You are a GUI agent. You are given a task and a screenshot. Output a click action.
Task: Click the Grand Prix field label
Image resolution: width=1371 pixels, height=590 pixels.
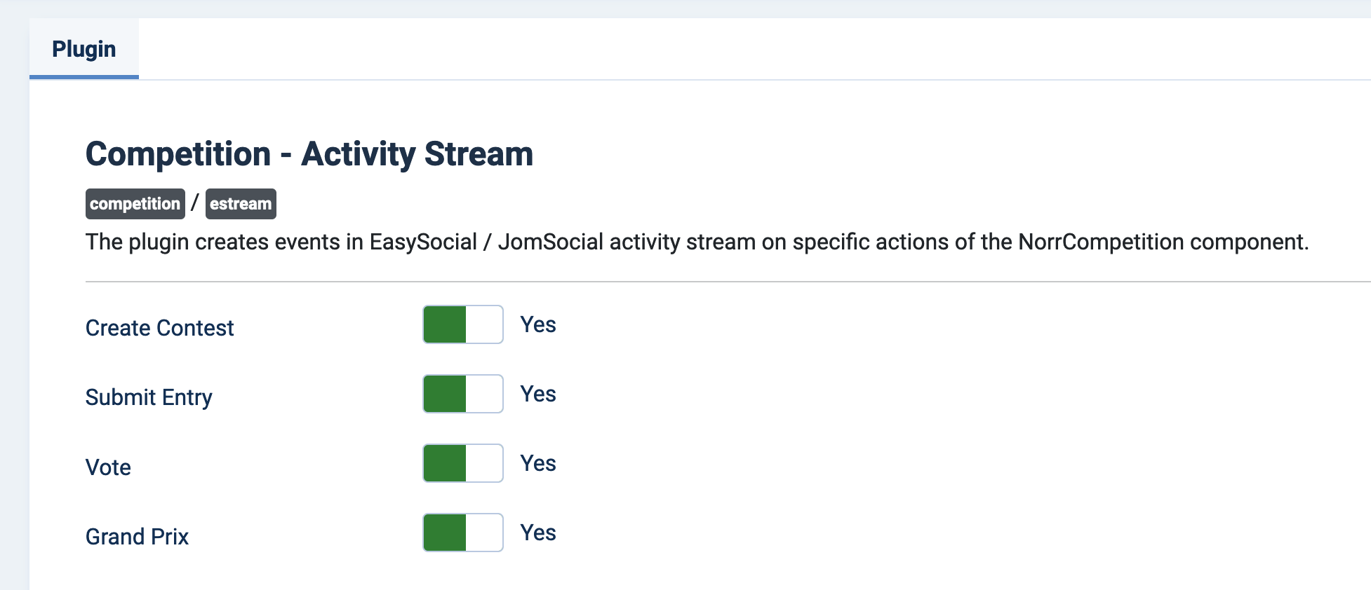(x=137, y=536)
